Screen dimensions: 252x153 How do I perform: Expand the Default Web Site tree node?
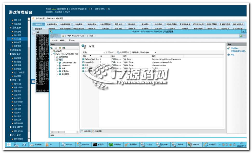pos(57,63)
